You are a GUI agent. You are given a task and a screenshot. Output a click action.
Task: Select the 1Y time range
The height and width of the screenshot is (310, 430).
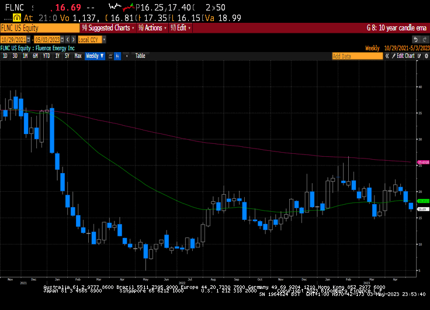pos(57,56)
